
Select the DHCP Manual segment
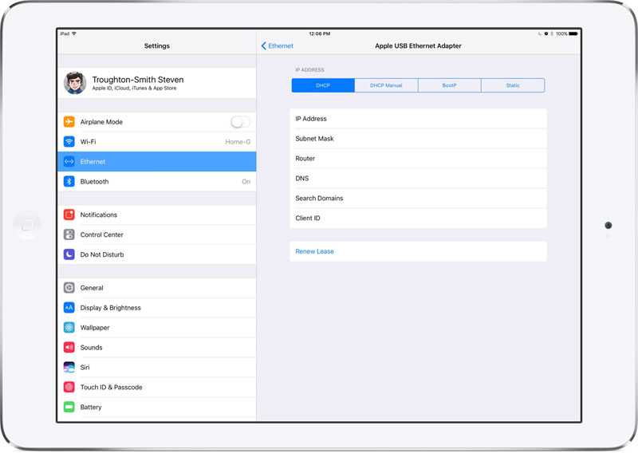[x=386, y=85]
